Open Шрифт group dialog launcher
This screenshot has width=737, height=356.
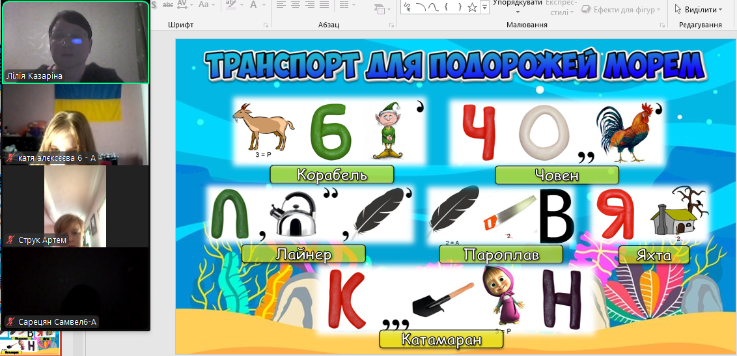[x=266, y=25]
